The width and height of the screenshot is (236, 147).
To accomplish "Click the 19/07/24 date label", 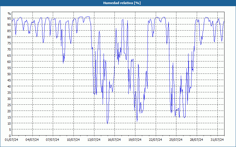I will click(x=135, y=140).
